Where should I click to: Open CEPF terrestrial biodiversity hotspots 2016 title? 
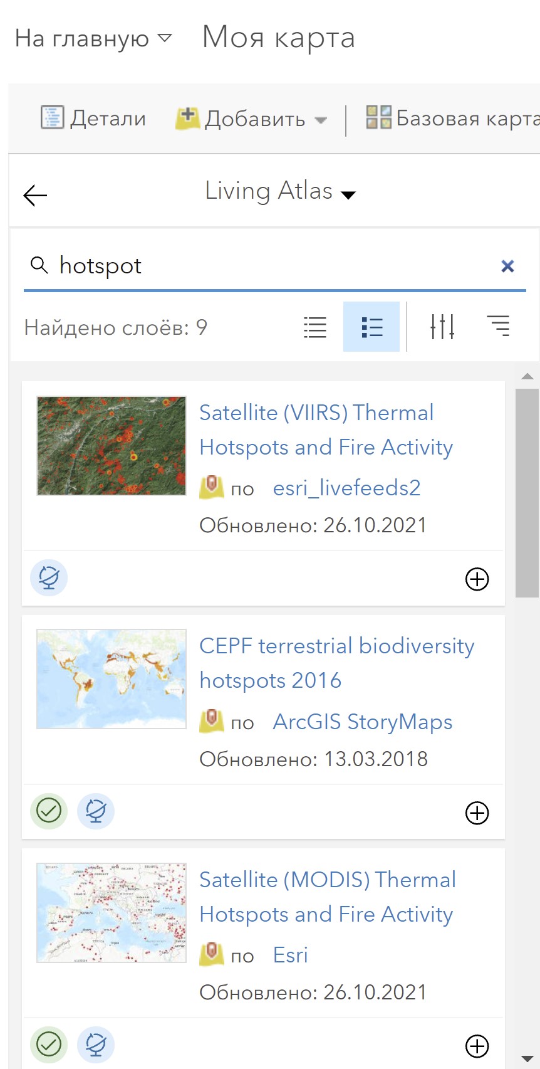coord(337,663)
